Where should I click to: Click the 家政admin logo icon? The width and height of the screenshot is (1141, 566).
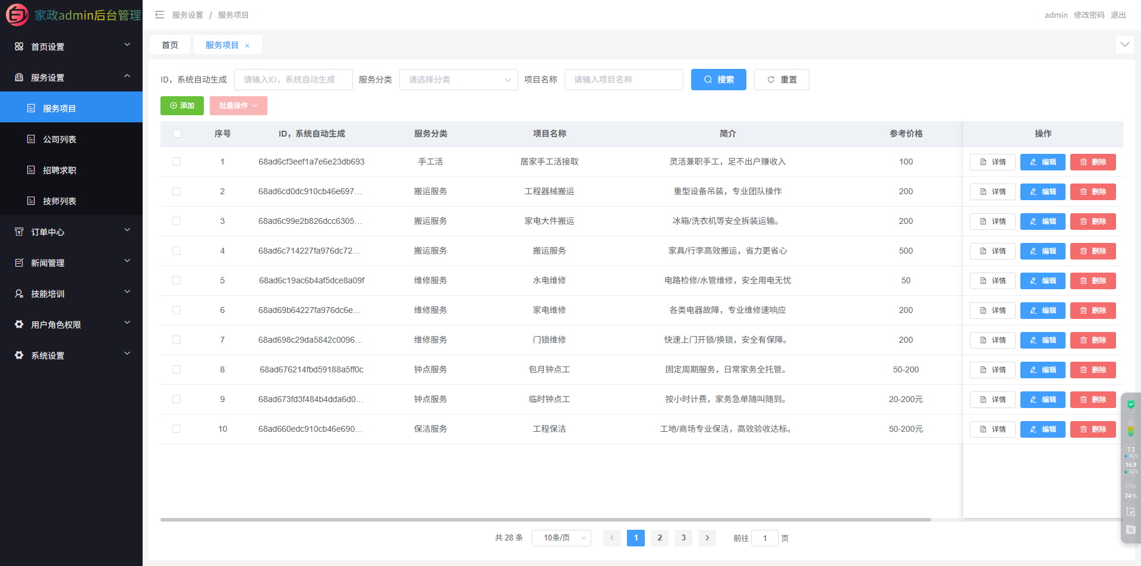17,15
